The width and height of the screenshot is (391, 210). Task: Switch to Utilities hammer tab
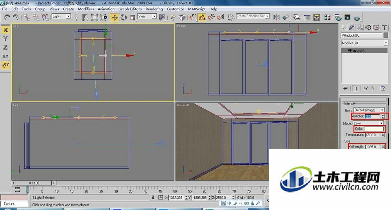384,27
